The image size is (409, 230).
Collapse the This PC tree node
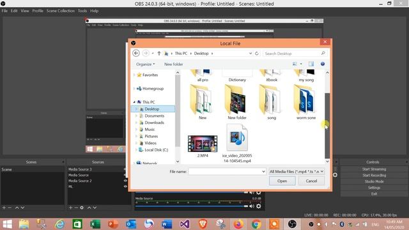[x=134, y=102]
